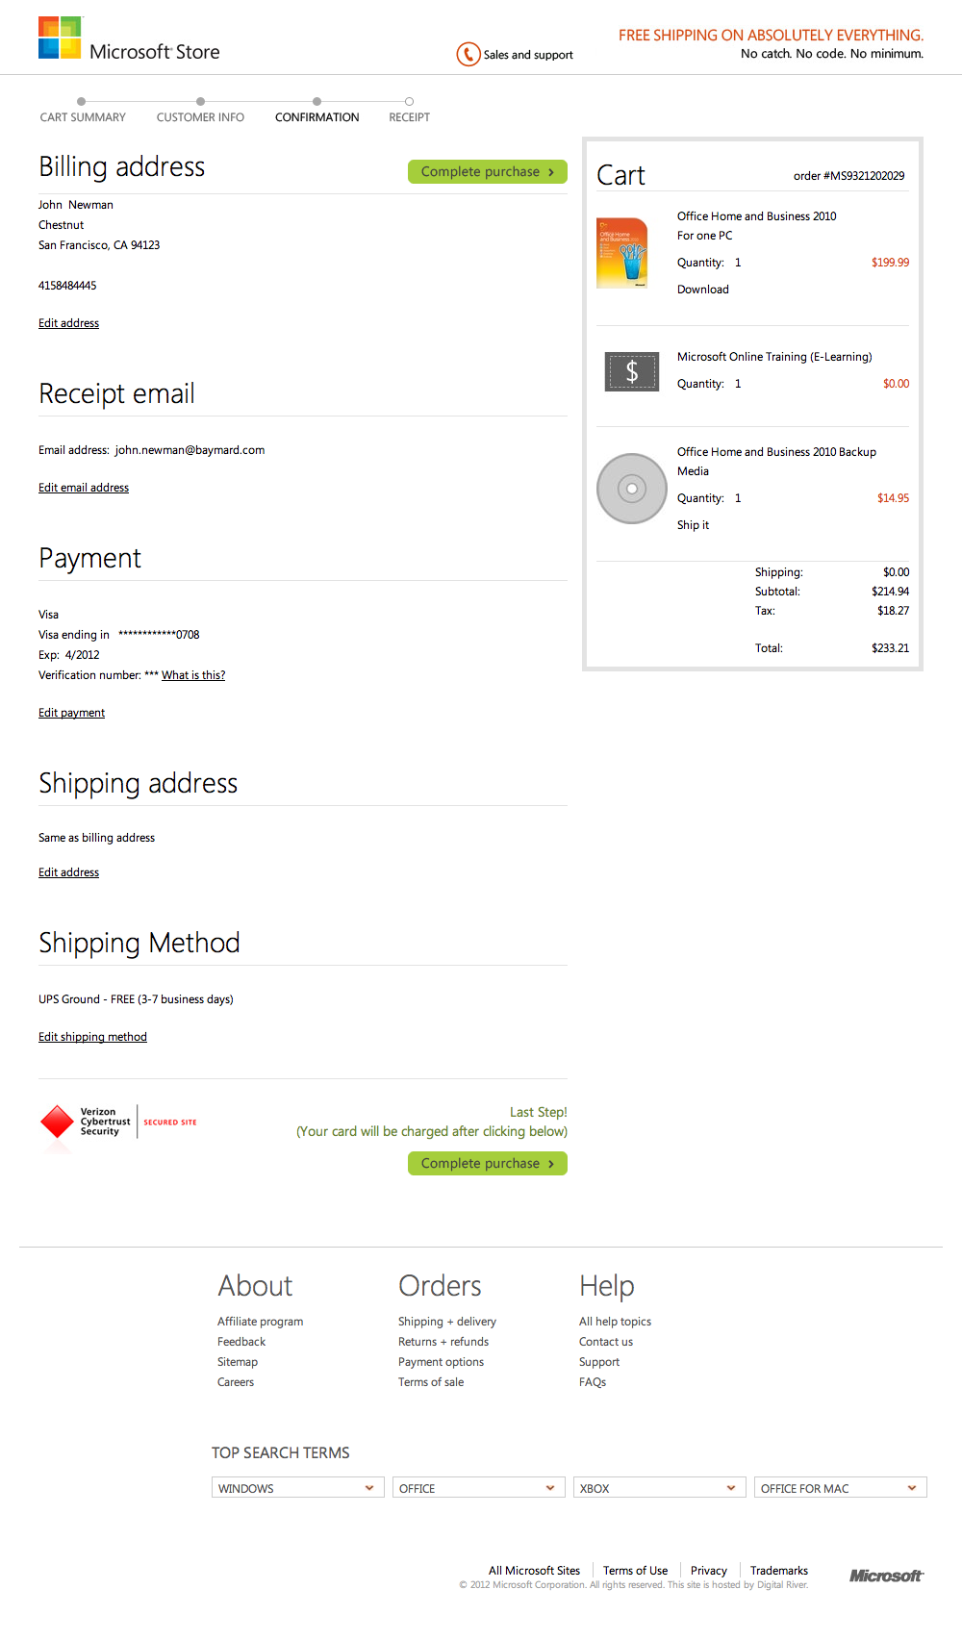Expand the XBOX dropdown
Image resolution: width=962 pixels, height=1640 pixels.
pyautogui.click(x=658, y=1487)
